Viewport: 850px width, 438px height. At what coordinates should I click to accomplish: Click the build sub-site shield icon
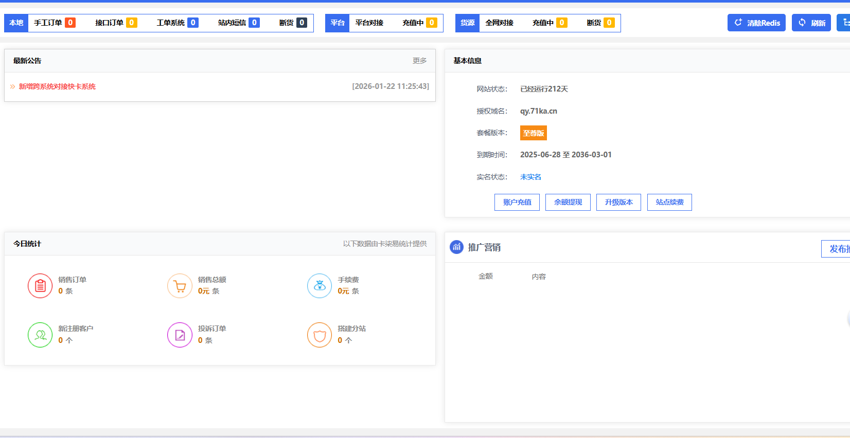pyautogui.click(x=320, y=335)
